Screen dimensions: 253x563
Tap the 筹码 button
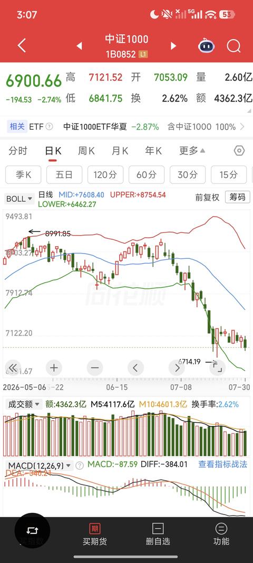238,197
